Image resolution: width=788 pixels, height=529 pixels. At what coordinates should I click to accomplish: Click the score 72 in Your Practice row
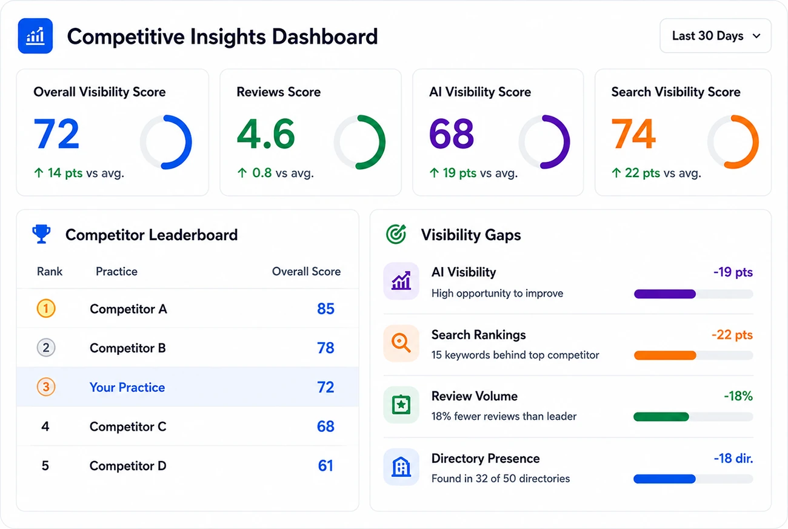point(326,387)
